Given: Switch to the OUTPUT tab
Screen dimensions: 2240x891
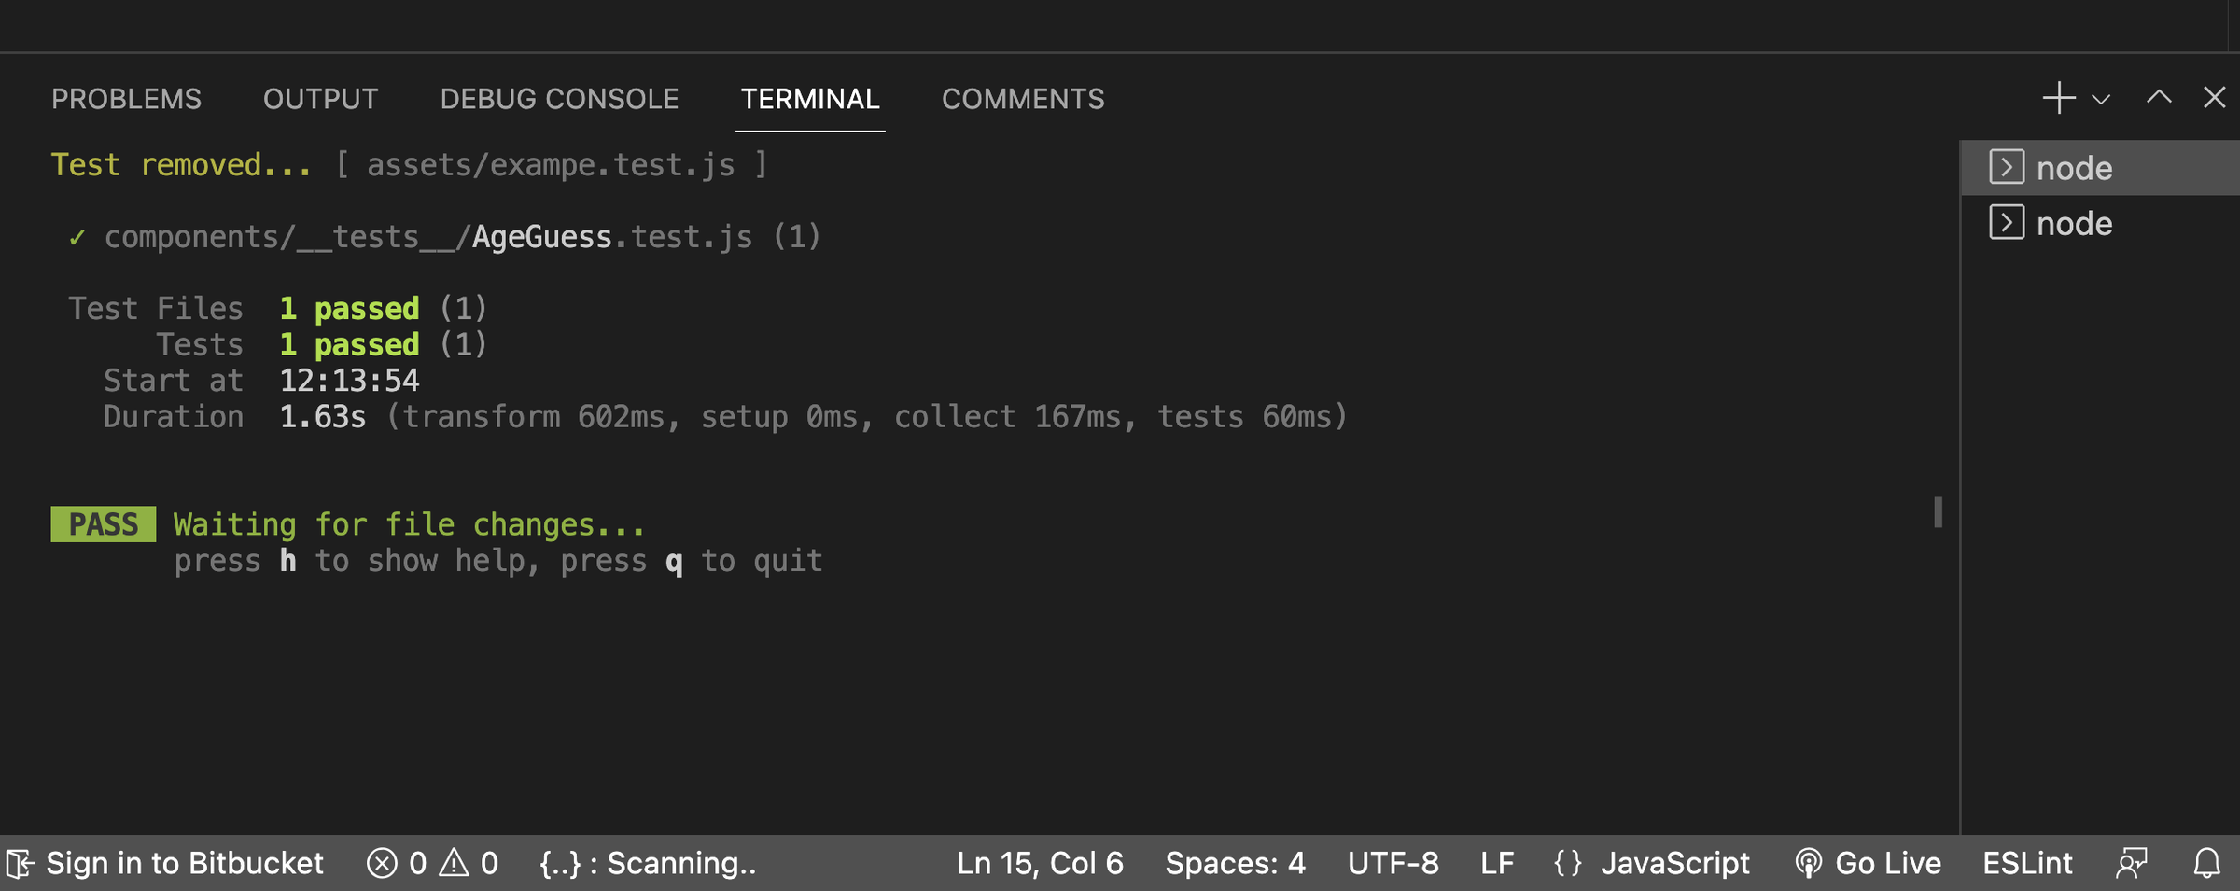Looking at the screenshot, I should pyautogui.click(x=320, y=99).
